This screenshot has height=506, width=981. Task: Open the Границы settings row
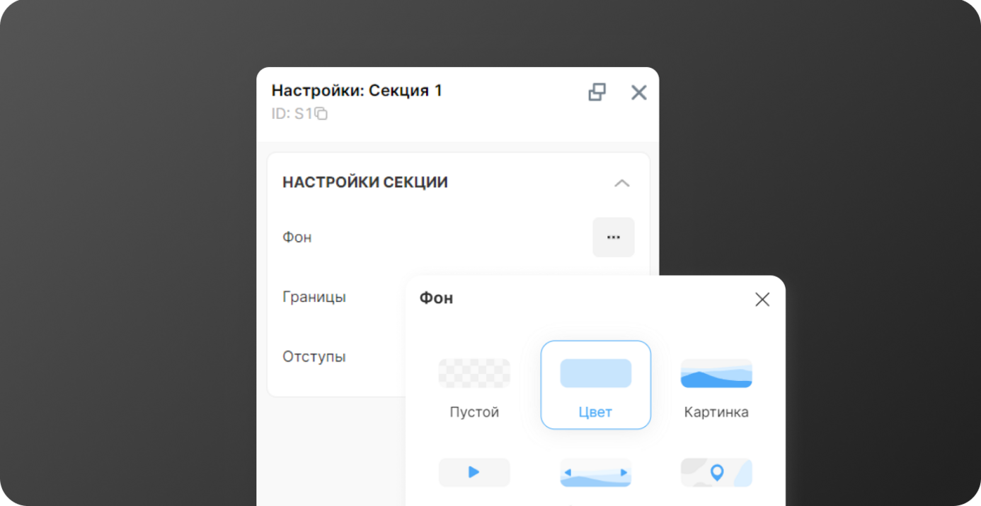[x=314, y=297]
